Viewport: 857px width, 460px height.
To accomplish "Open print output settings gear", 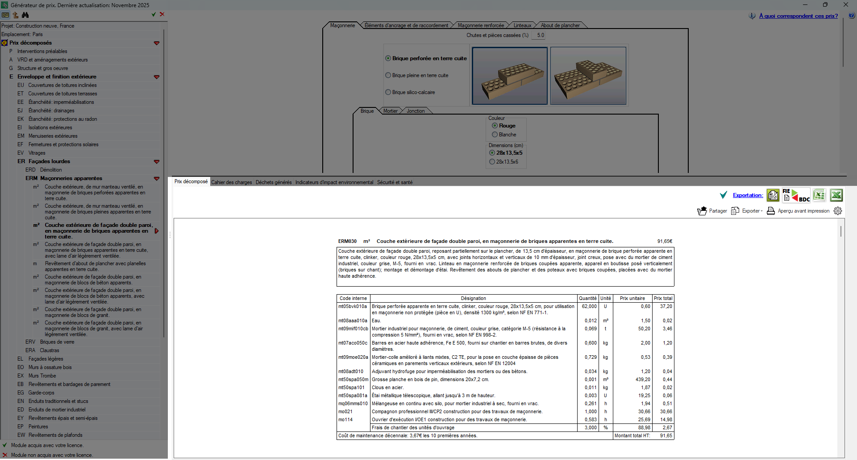I will pos(838,211).
